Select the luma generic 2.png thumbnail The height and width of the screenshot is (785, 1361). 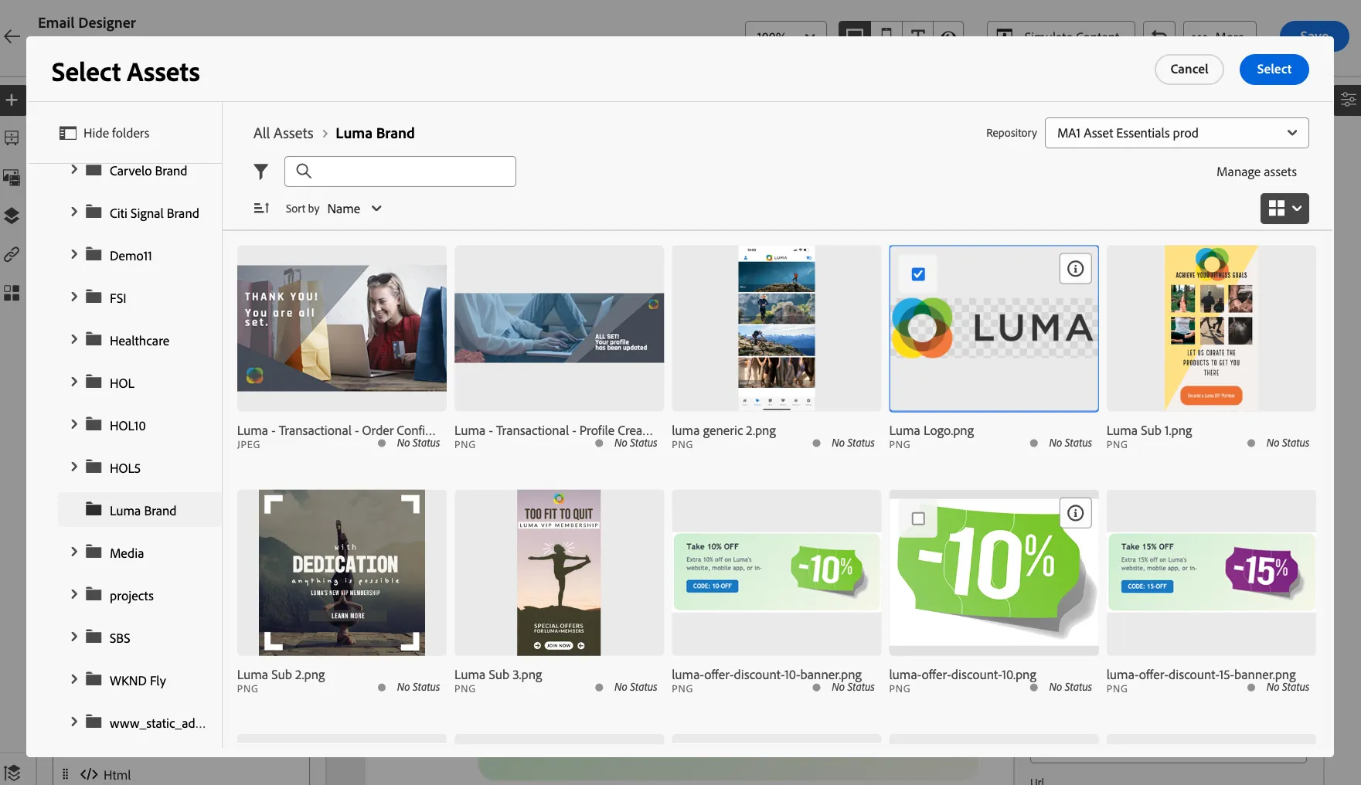[x=776, y=328]
